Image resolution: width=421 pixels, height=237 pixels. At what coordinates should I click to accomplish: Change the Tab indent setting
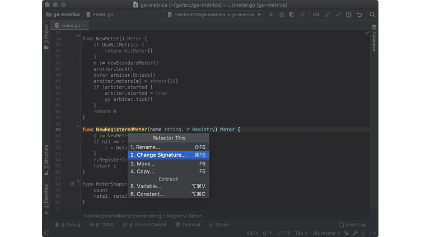[x=301, y=233]
